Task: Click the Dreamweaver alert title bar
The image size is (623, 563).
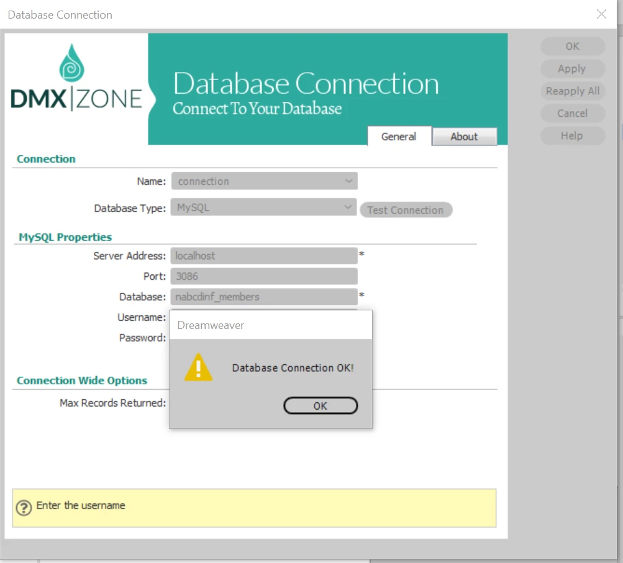Action: click(x=271, y=325)
